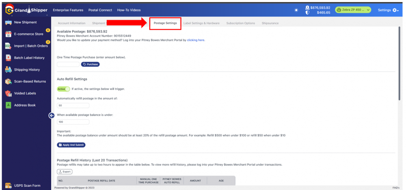Open the Batch Label History PDF icon

click(x=8, y=58)
